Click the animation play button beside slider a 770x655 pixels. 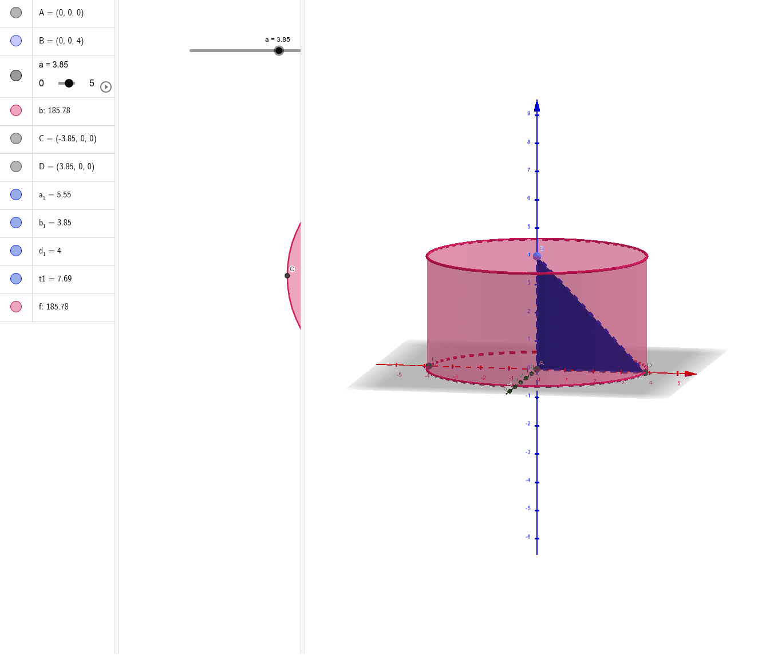(105, 87)
